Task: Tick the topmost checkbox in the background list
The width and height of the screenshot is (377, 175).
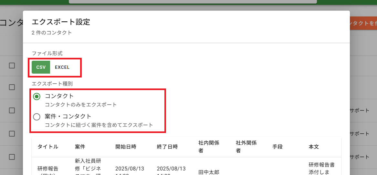Action: tap(12, 66)
